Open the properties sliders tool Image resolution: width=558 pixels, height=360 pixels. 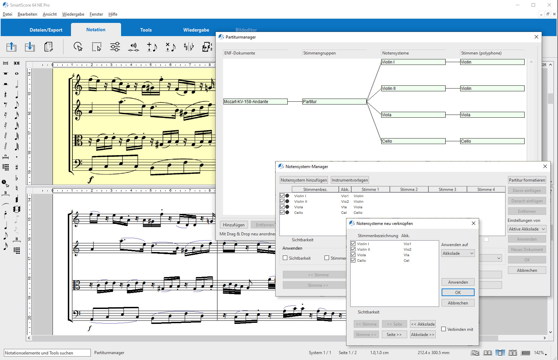coord(115,47)
